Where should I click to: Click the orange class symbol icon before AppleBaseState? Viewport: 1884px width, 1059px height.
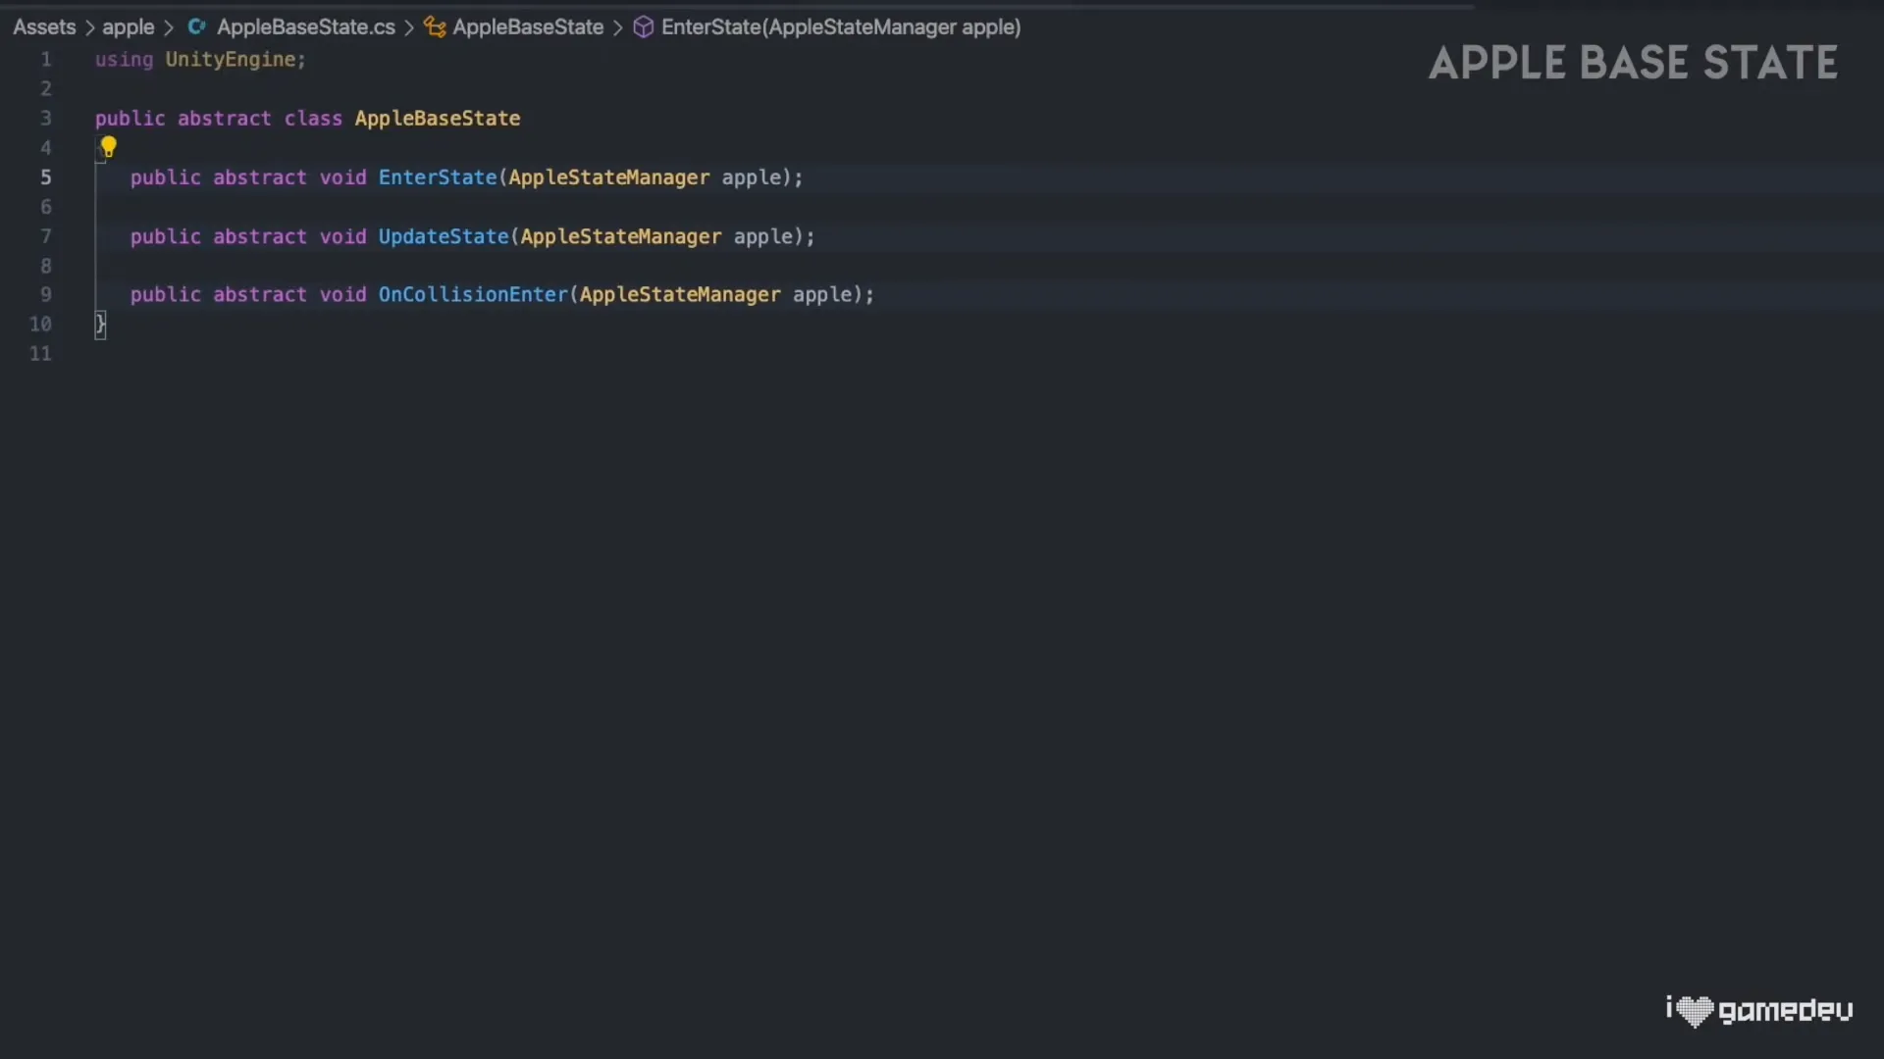(436, 26)
